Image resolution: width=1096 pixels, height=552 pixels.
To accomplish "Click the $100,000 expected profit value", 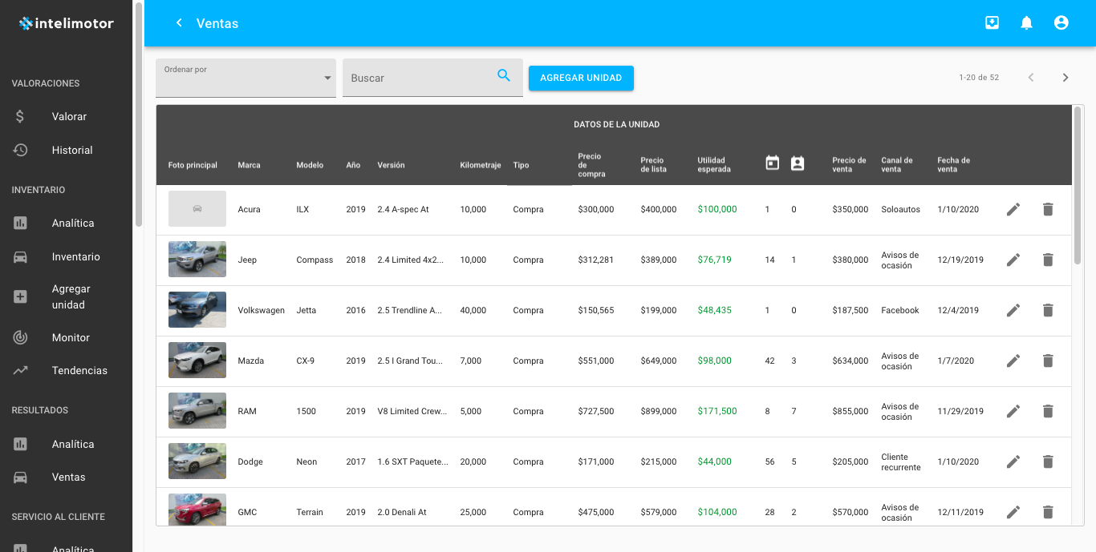I will tap(717, 209).
